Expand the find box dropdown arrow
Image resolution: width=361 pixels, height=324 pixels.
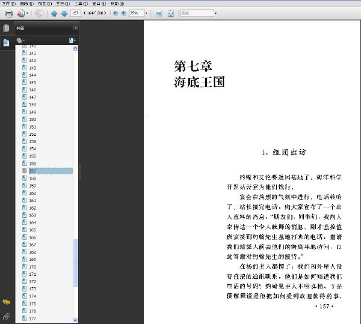point(215,13)
